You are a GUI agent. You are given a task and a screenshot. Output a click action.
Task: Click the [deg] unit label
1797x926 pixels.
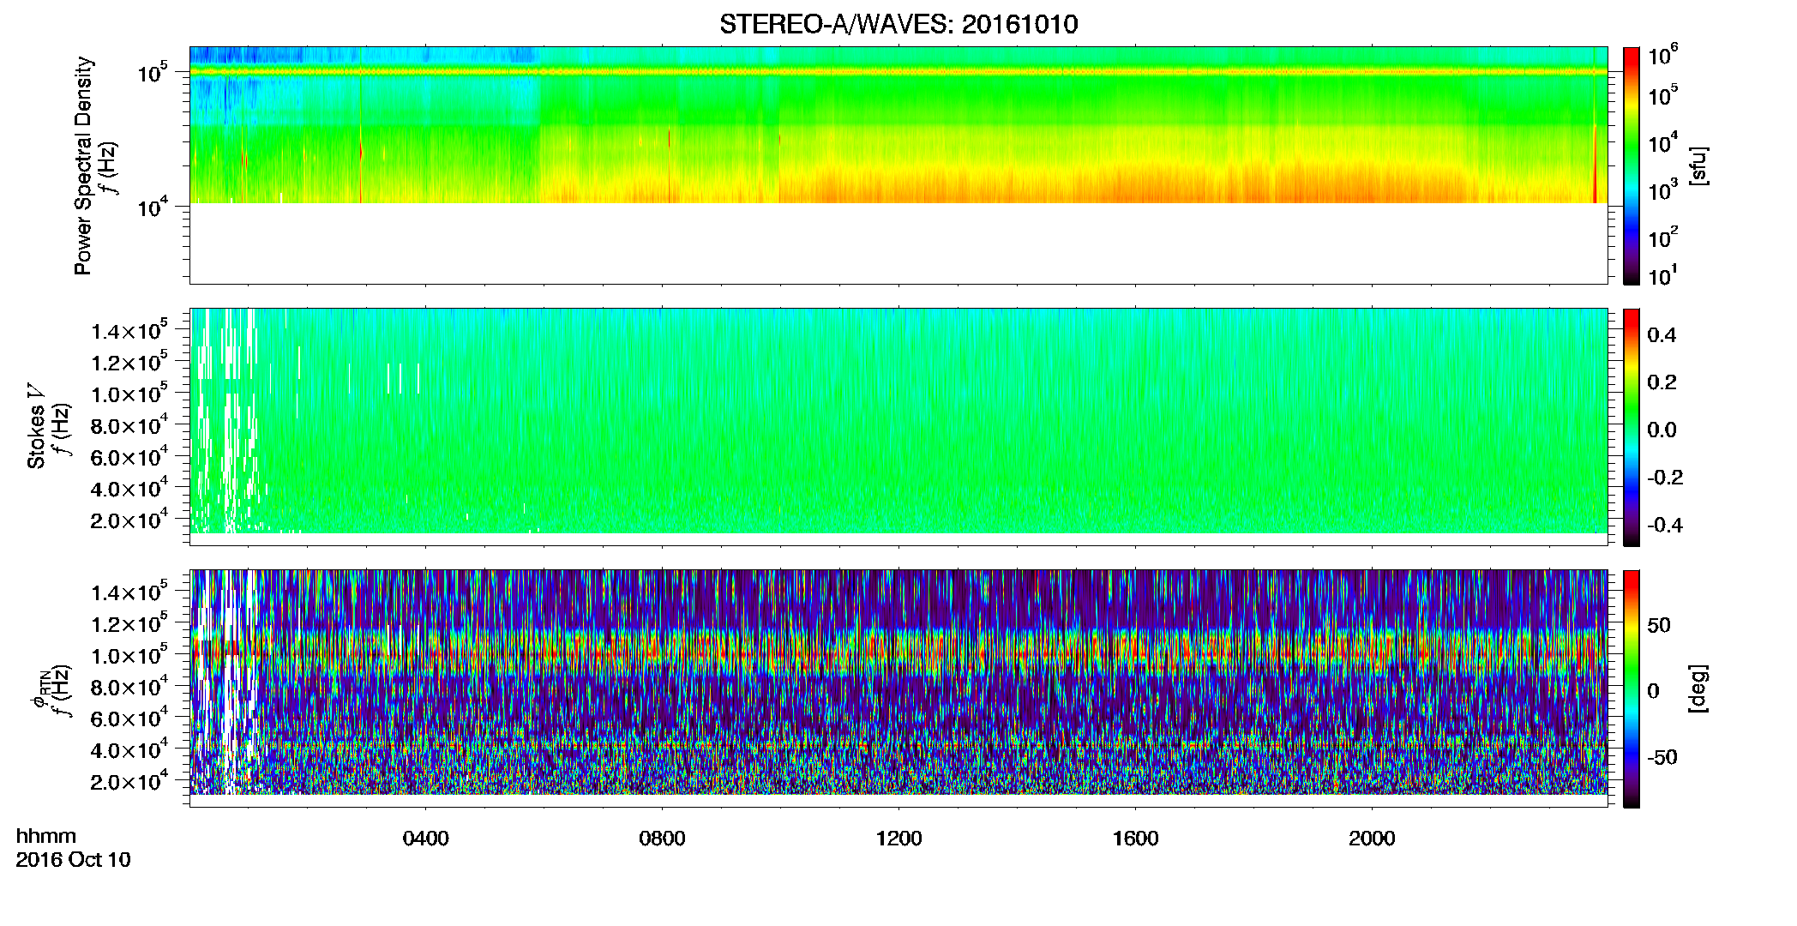[x=1698, y=688]
